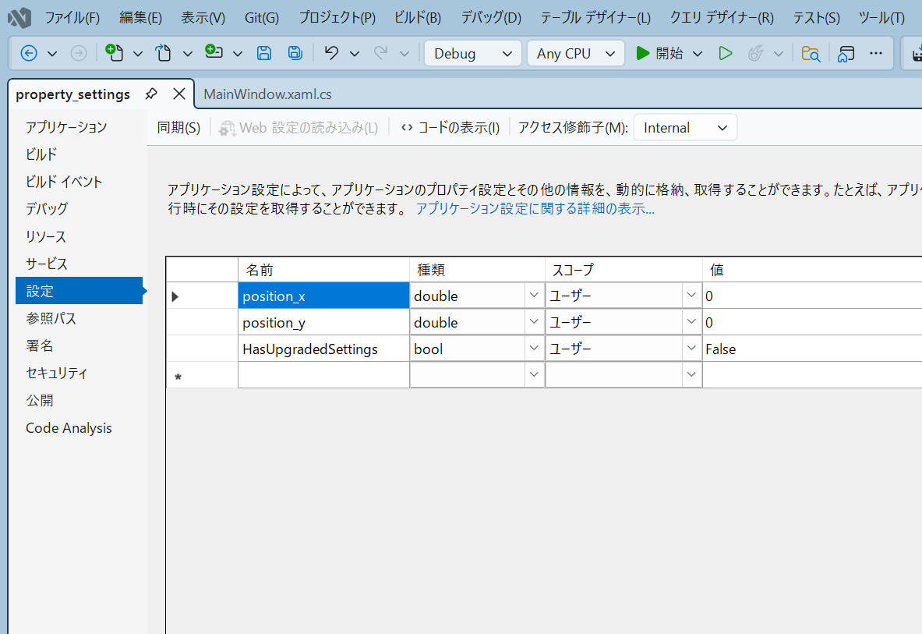Open the クエリ デザイナー(R) menu
Image resolution: width=922 pixels, height=634 pixels.
point(722,18)
